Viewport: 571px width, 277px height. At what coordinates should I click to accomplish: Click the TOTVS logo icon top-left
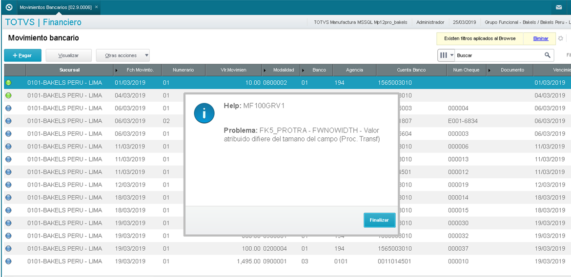pos(9,7)
